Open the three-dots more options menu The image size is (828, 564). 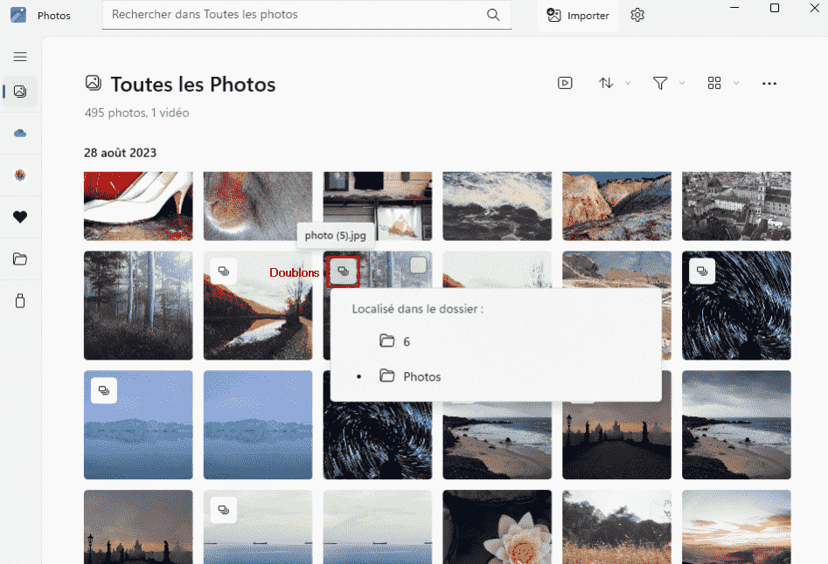coord(769,83)
